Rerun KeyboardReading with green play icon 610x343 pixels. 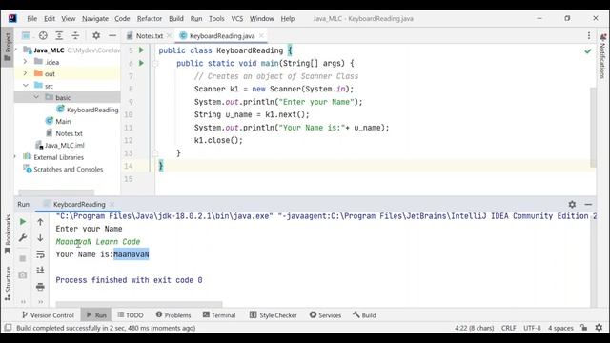[x=23, y=222]
